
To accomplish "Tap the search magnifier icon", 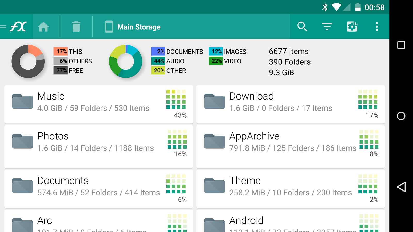I will tap(302, 27).
